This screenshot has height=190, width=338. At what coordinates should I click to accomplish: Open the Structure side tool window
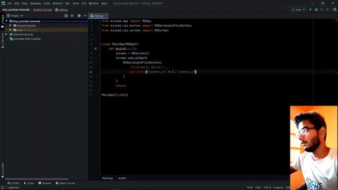(x=2, y=40)
